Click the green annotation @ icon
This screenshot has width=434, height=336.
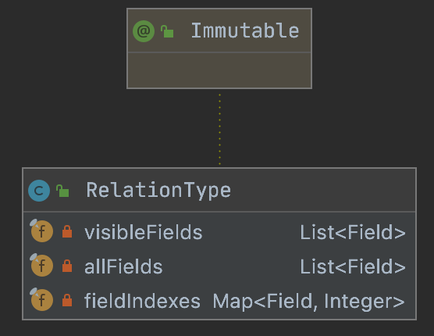point(144,31)
